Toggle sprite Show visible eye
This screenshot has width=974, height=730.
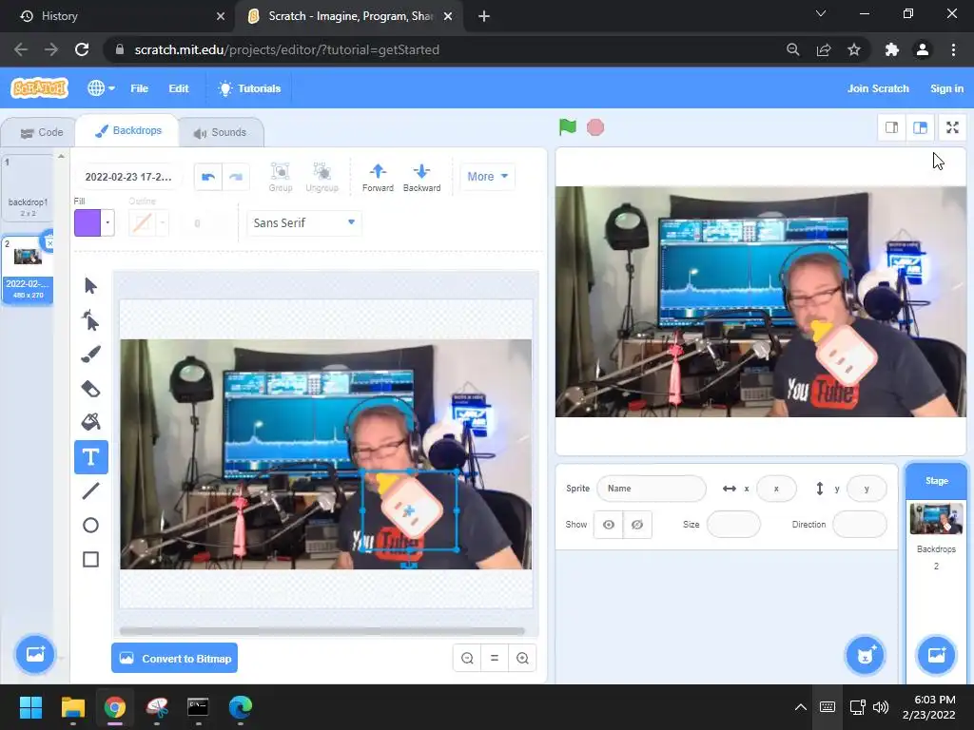tap(609, 525)
